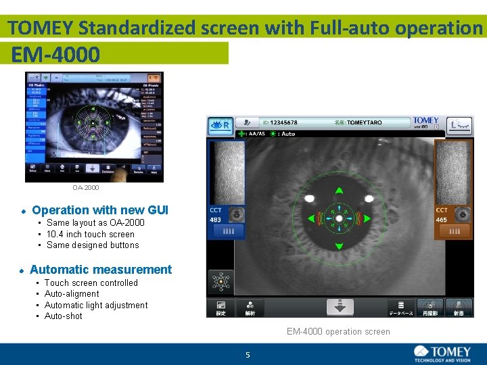Open the right-eye endothelium image thumbnail
The width and height of the screenshot is (487, 365).
tap(228, 173)
